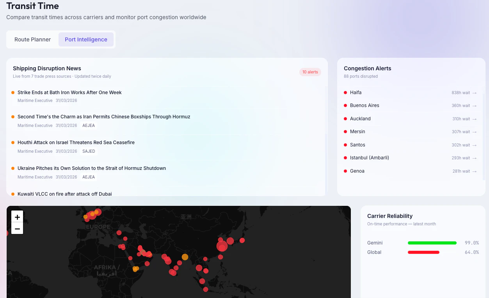
Task: Open Kuwaiti VLCC on fire article
Action: [65, 194]
